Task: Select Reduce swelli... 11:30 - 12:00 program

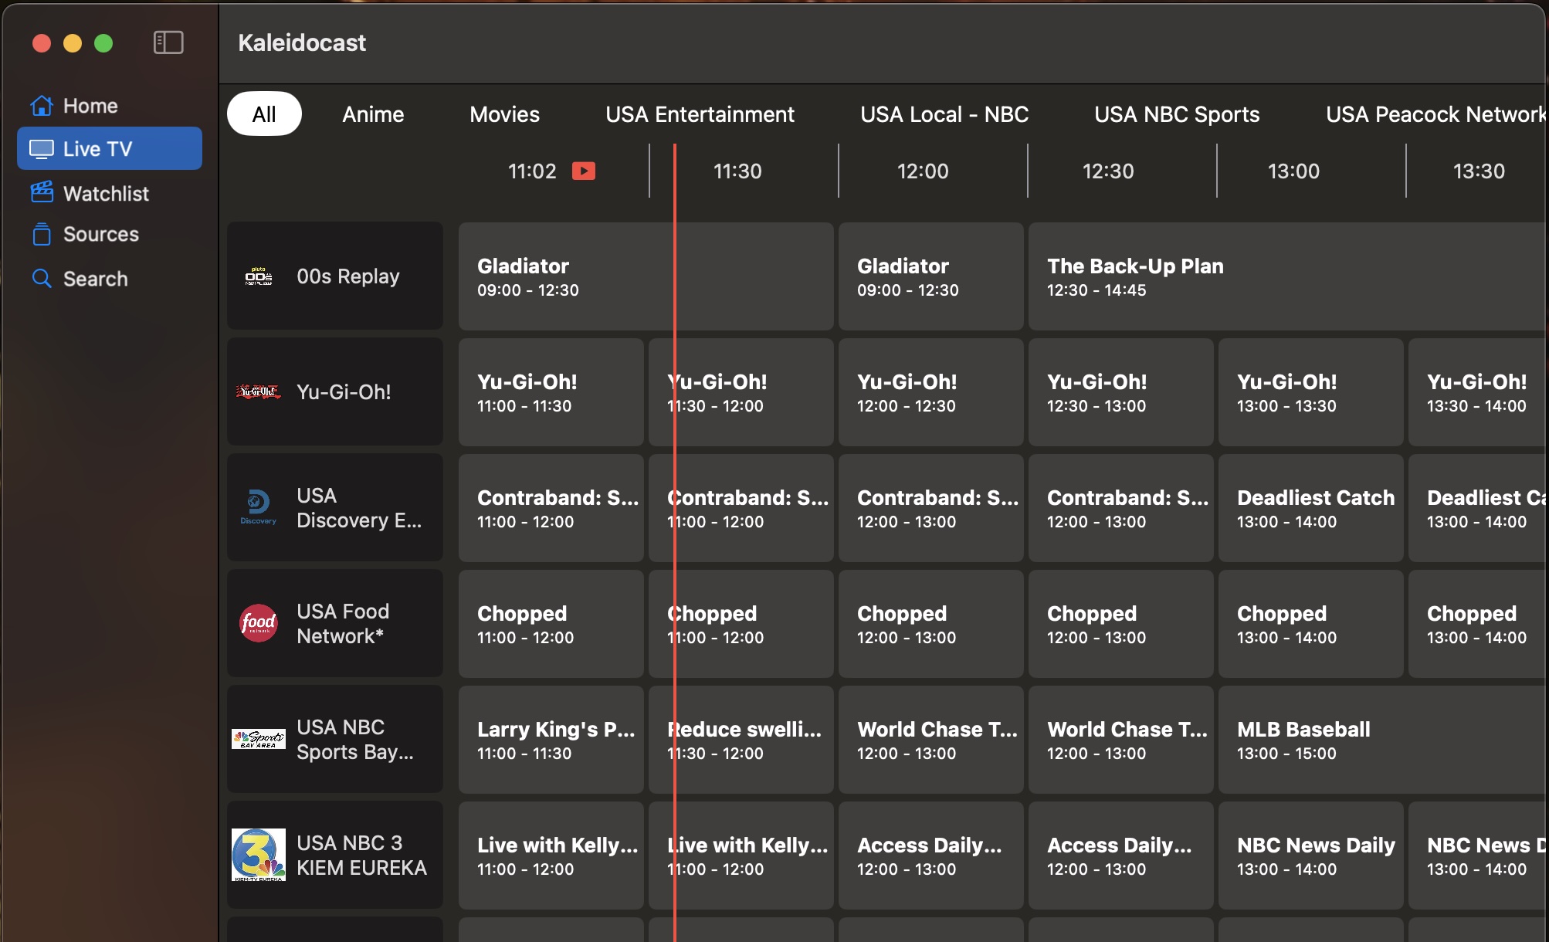Action: click(x=741, y=740)
